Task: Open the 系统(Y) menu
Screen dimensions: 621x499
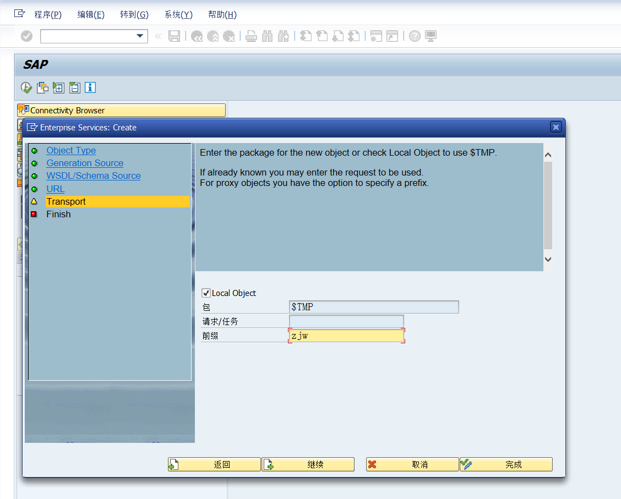Action: pyautogui.click(x=178, y=15)
